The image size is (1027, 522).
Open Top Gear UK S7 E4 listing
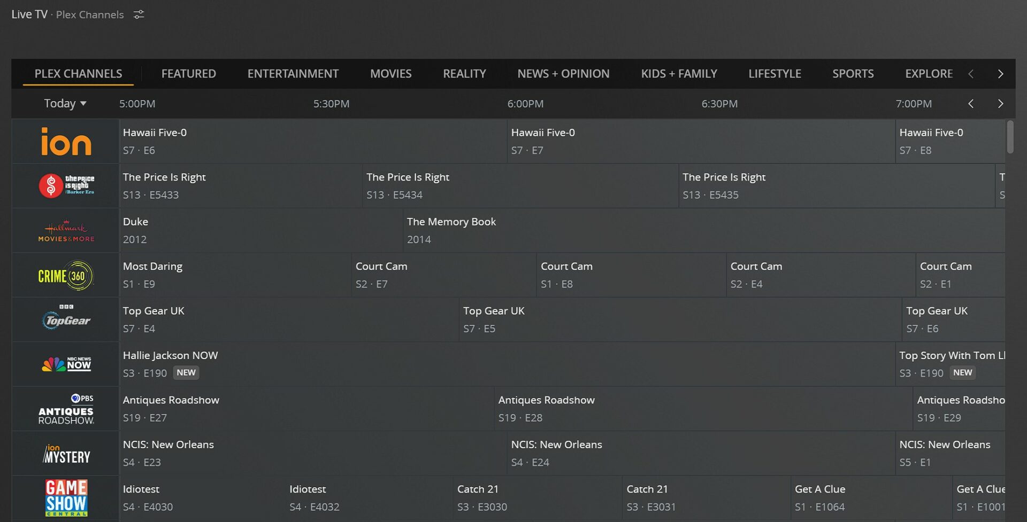pos(289,320)
